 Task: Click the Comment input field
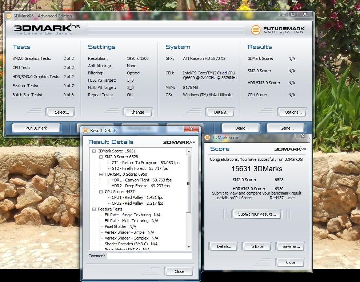pos(149,256)
